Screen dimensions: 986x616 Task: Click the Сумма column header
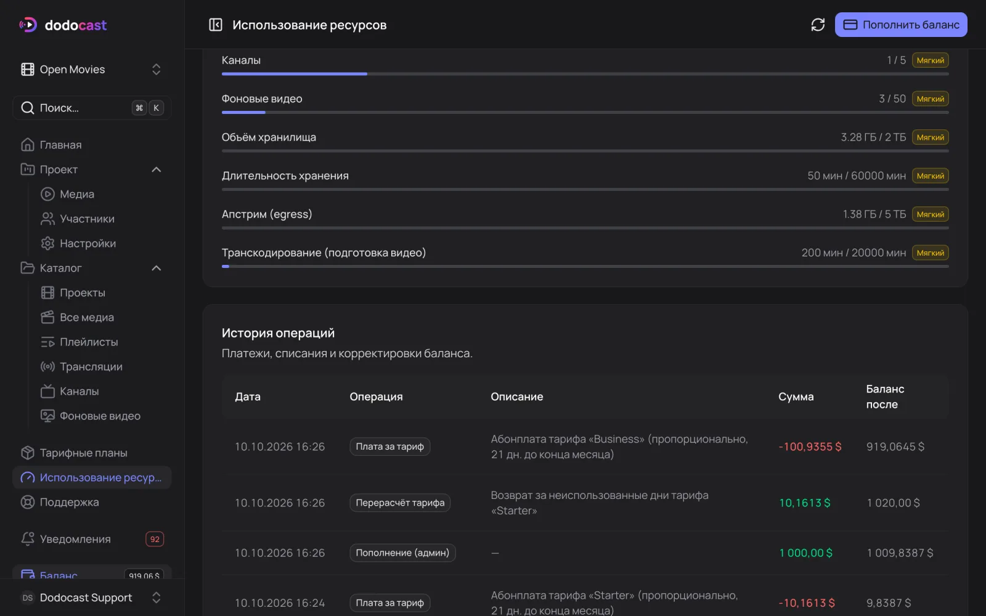point(796,397)
